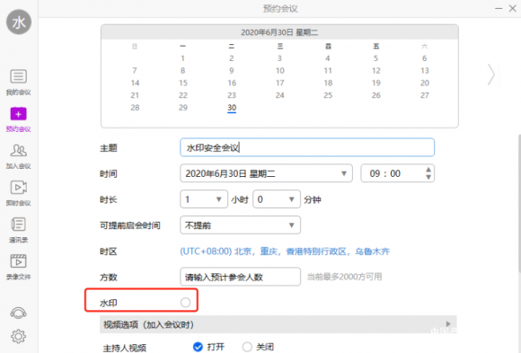
Task: Open the settings gear icon
Action: pos(18,336)
